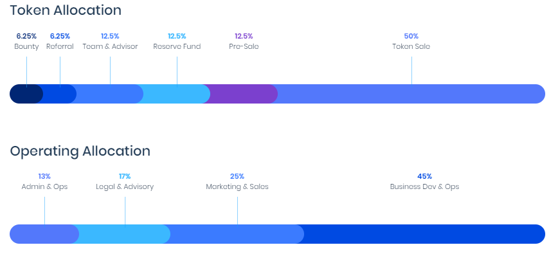Viewport: 551px width, 254px height.
Task: Click the Referral label text
Action: 60,46
